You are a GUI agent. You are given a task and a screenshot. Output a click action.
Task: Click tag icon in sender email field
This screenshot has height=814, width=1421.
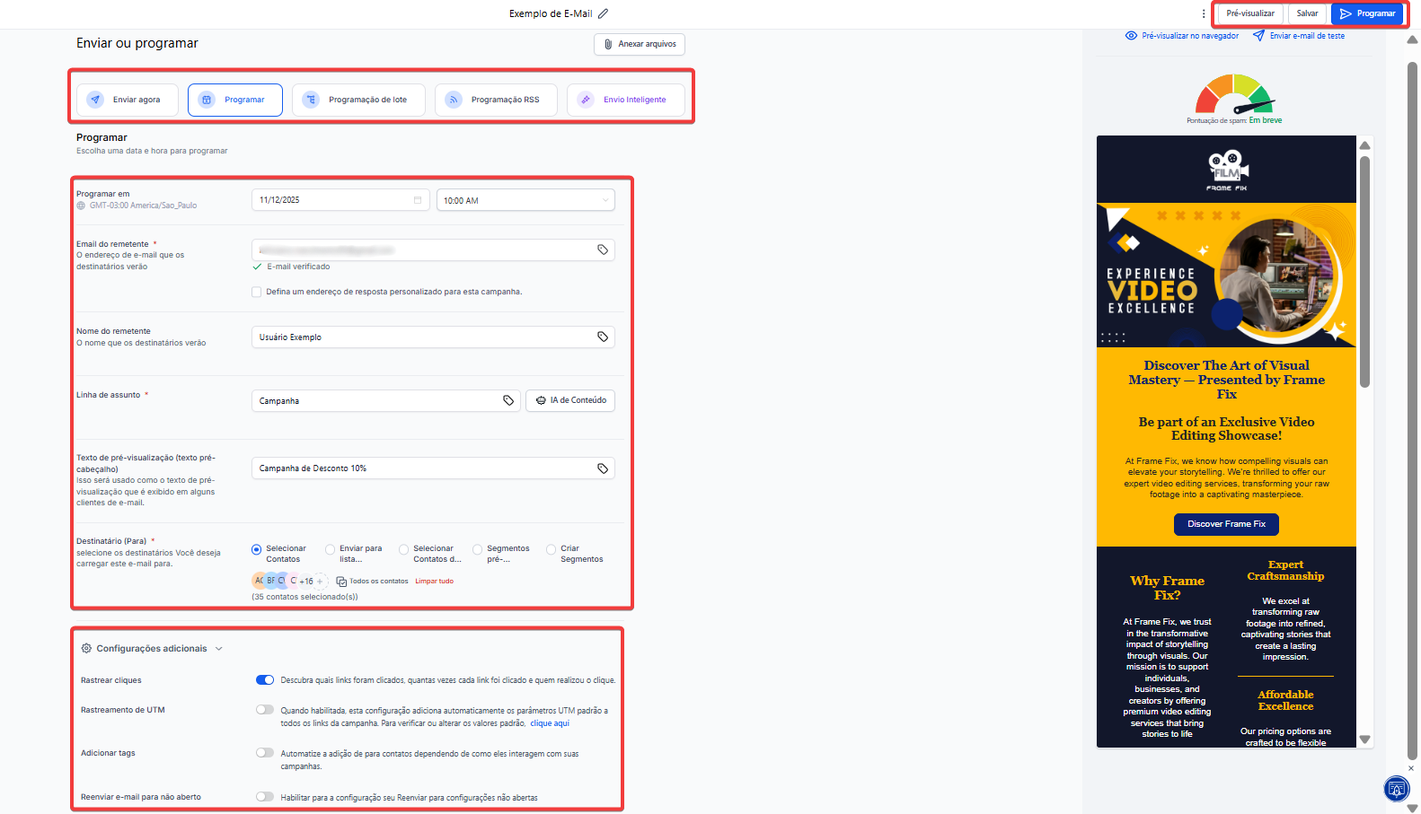[603, 249]
